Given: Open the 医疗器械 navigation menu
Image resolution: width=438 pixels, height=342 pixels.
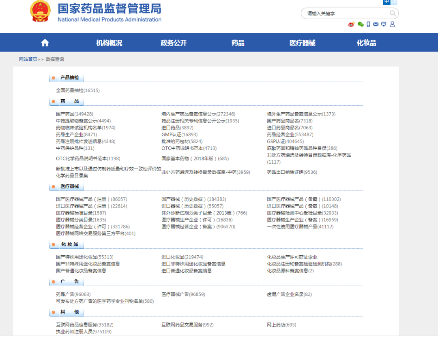Looking at the screenshot, I should [302, 42].
